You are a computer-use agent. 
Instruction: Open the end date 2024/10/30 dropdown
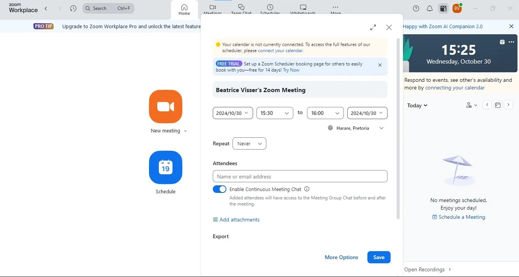(367, 113)
